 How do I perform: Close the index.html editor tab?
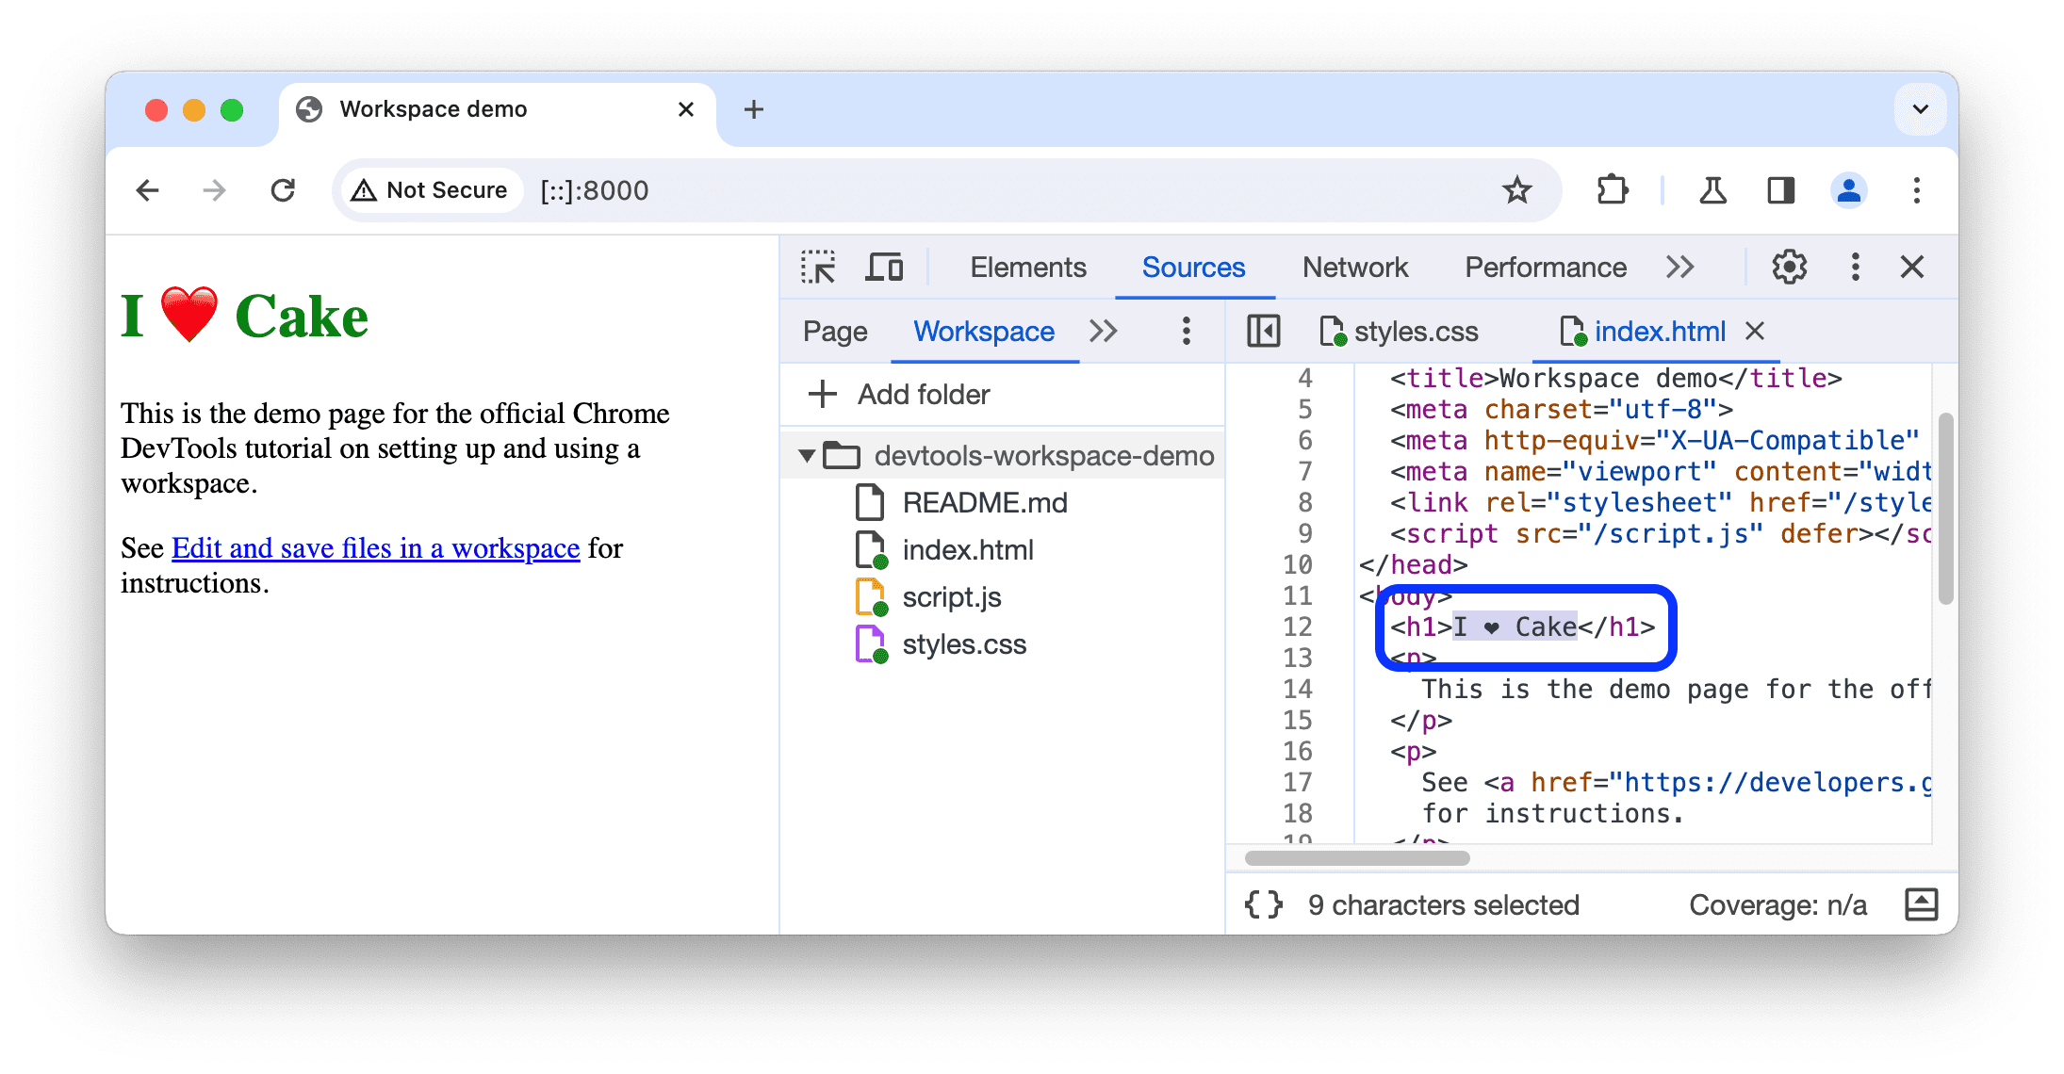1761,331
